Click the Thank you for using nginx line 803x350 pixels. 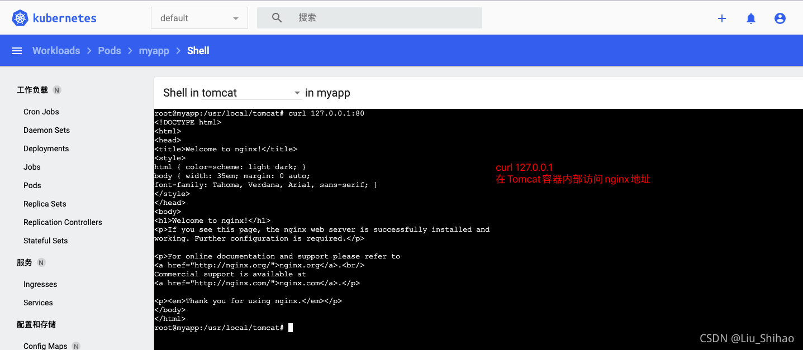248,301
